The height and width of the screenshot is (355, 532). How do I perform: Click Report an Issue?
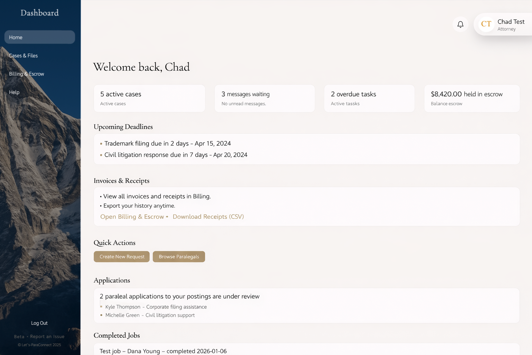tap(47, 336)
